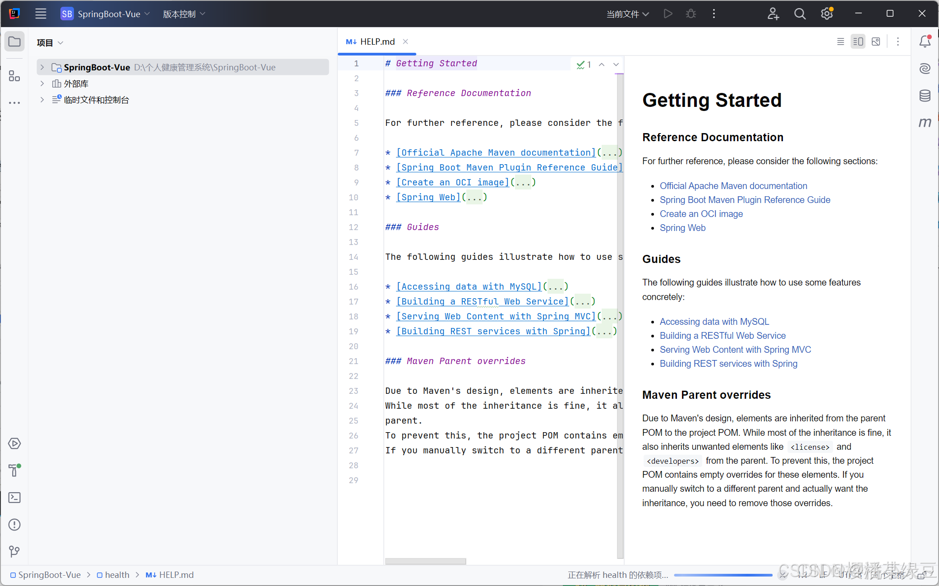
Task: Open the Build hammer tool window
Action: [x=14, y=471]
